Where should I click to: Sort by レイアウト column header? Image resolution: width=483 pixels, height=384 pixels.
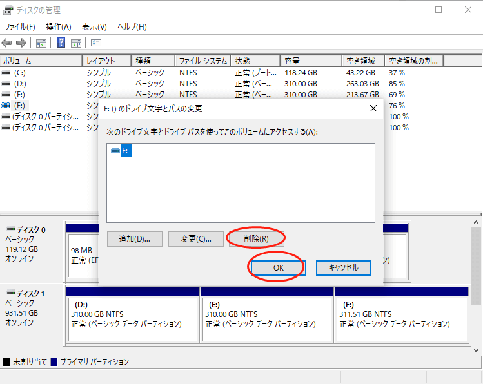click(x=107, y=61)
